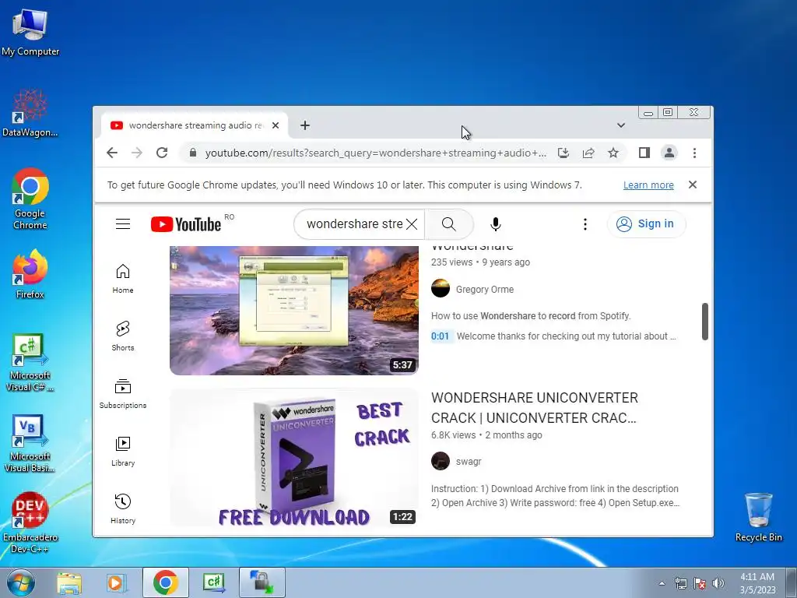Click the address bar URL
The width and height of the screenshot is (797, 598).
[x=376, y=153]
